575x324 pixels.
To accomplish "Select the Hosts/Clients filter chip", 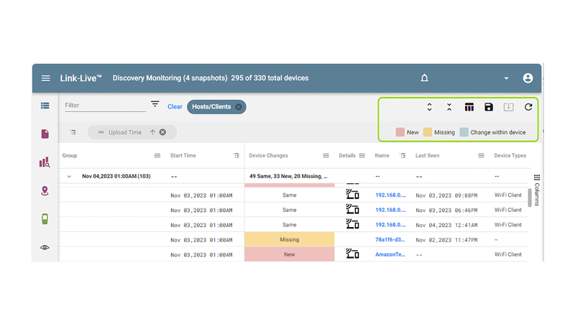I will tap(211, 106).
